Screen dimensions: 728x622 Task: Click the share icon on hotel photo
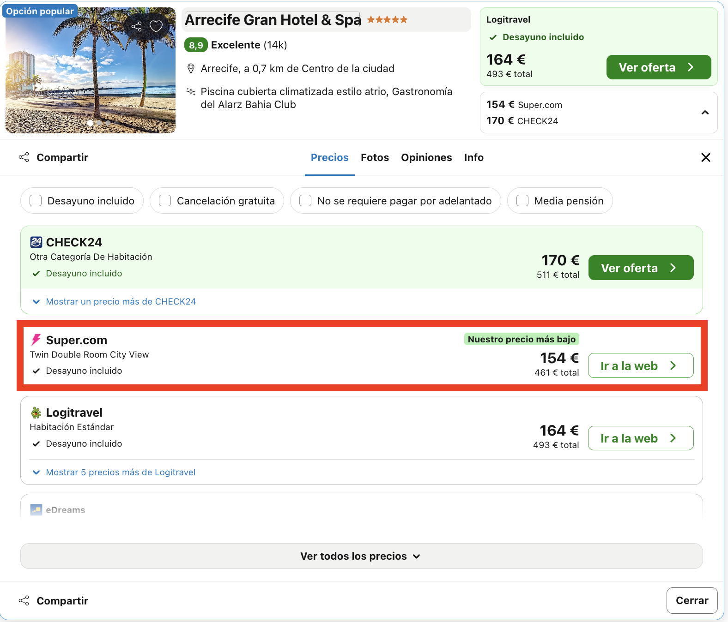[x=136, y=26]
